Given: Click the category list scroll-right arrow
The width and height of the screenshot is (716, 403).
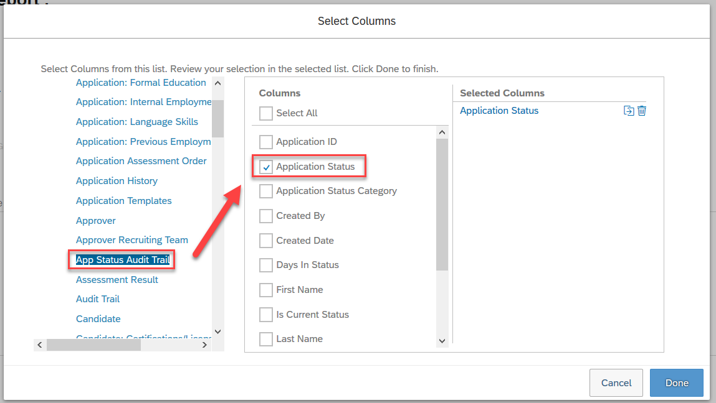Looking at the screenshot, I should point(204,345).
